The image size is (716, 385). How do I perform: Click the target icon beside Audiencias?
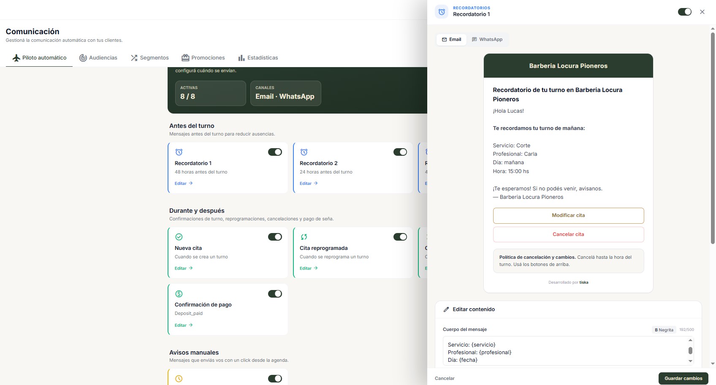tap(83, 58)
